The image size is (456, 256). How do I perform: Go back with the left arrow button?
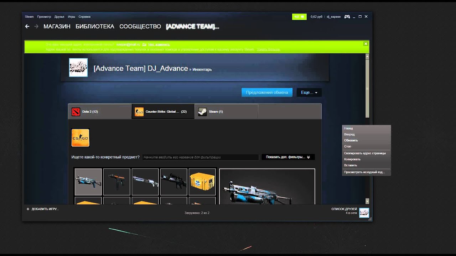(x=27, y=26)
